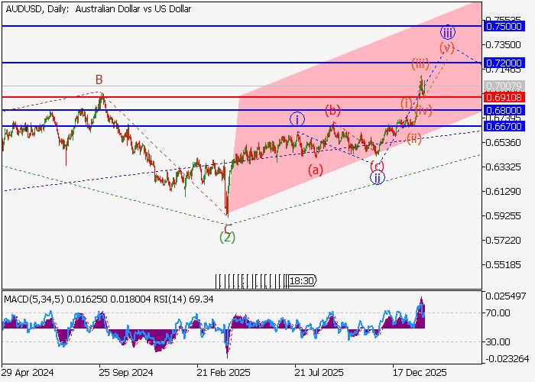Select the orange (v) wave label

point(447,47)
